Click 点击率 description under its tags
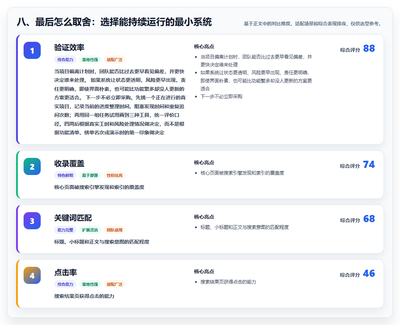The width and height of the screenshot is (400, 325). click(84, 296)
